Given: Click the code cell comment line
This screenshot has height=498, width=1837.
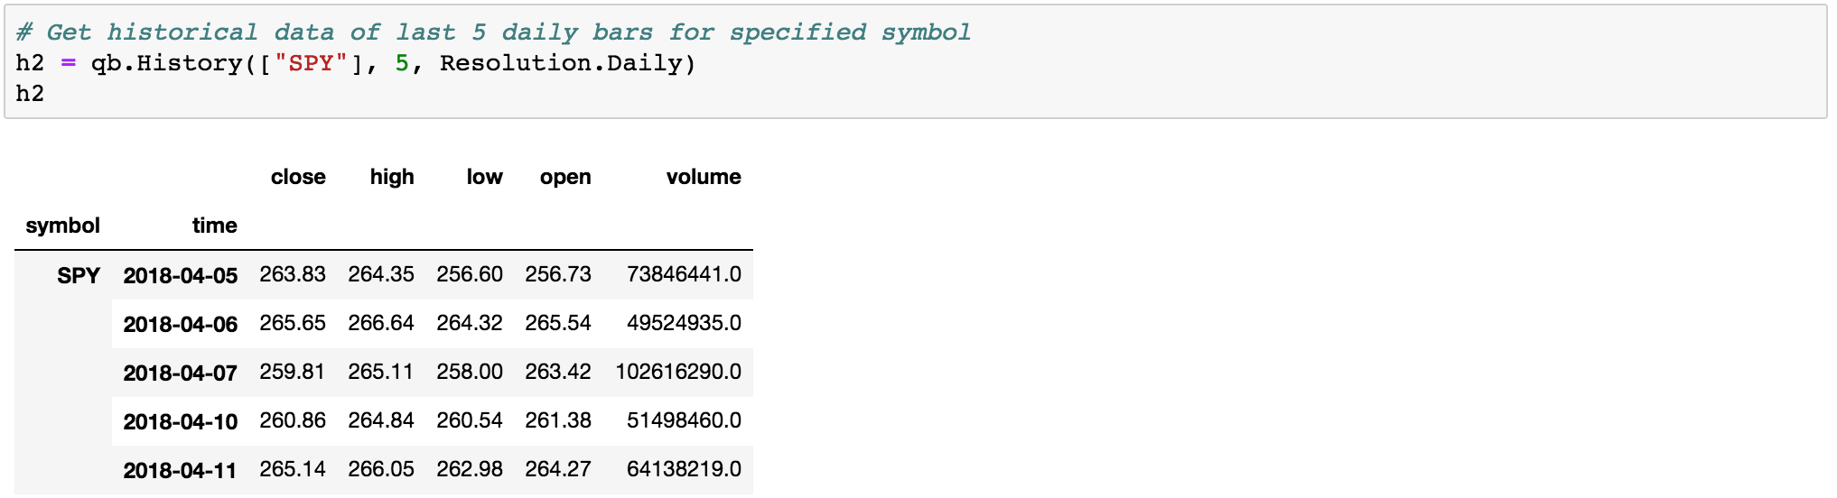Looking at the screenshot, I should (493, 32).
